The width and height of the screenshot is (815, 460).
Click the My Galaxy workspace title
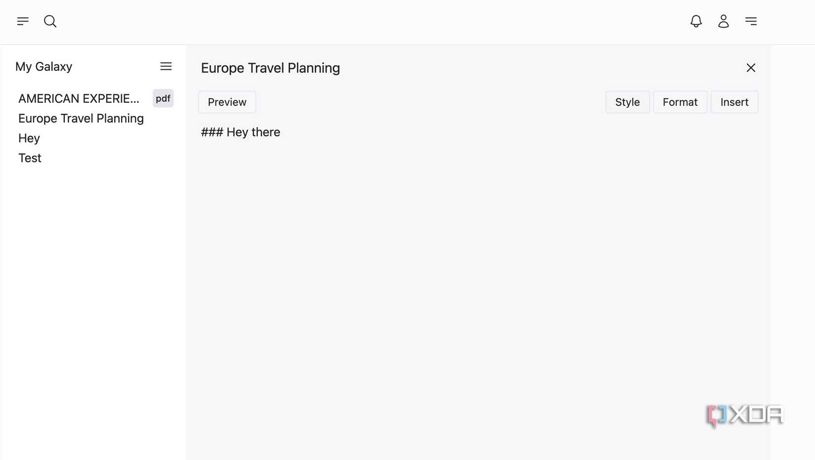[x=43, y=66]
